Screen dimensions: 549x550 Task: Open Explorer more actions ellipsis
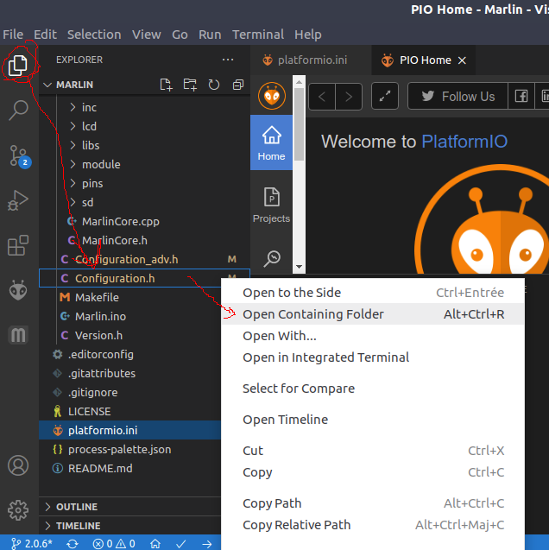[x=228, y=60]
